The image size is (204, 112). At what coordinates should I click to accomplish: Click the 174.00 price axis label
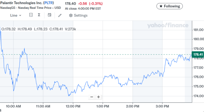[198, 96]
